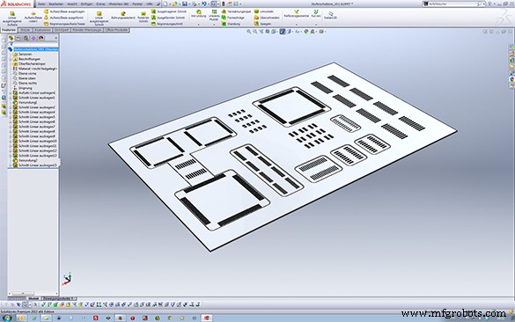Expand the Beschriftungen tree node
Viewport: 515px width, 322px height.
11,59
